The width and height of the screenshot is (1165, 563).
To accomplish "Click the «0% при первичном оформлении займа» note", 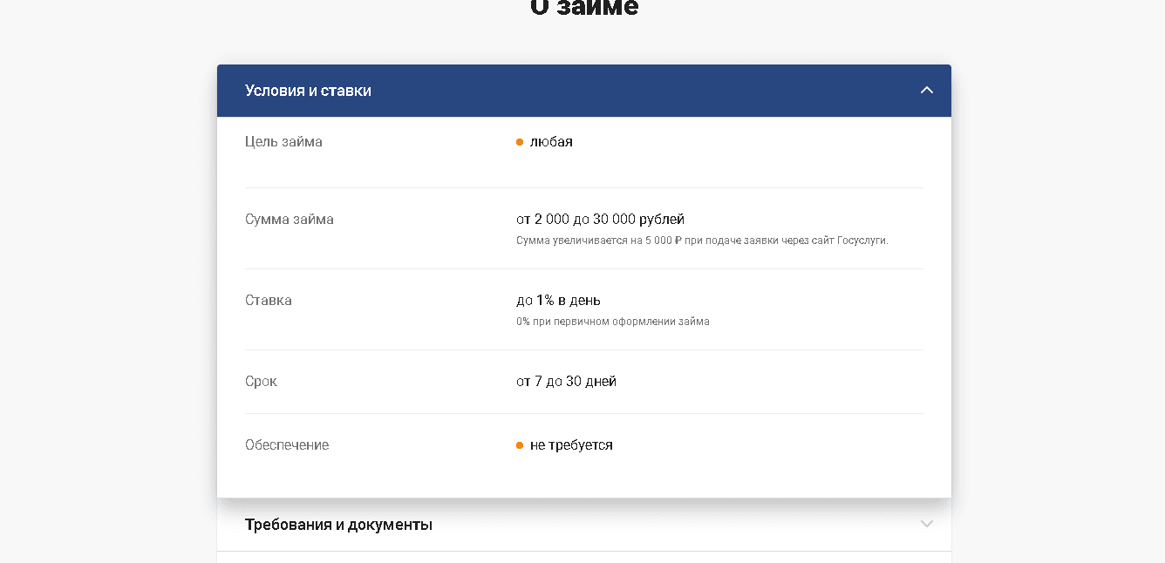I will tap(612, 322).
